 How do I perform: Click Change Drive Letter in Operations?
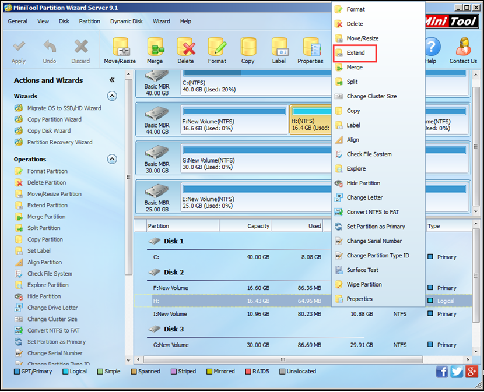point(52,308)
